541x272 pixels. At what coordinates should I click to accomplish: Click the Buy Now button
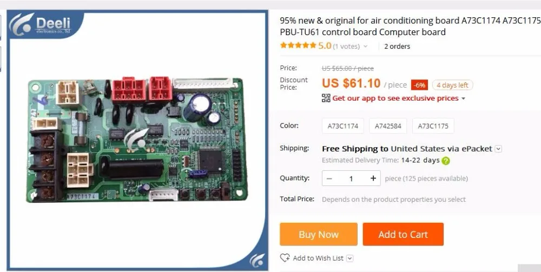click(x=319, y=235)
